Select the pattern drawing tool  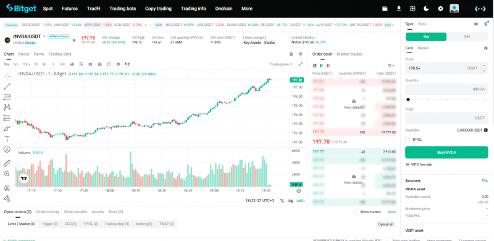[x=7, y=108]
